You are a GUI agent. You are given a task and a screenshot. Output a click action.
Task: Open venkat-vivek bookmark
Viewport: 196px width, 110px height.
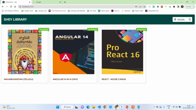27,11
